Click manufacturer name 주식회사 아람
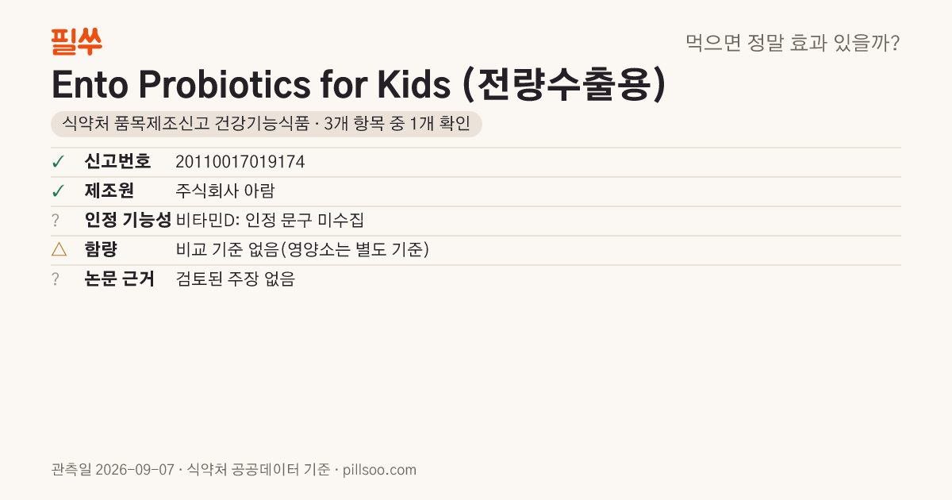 (225, 191)
